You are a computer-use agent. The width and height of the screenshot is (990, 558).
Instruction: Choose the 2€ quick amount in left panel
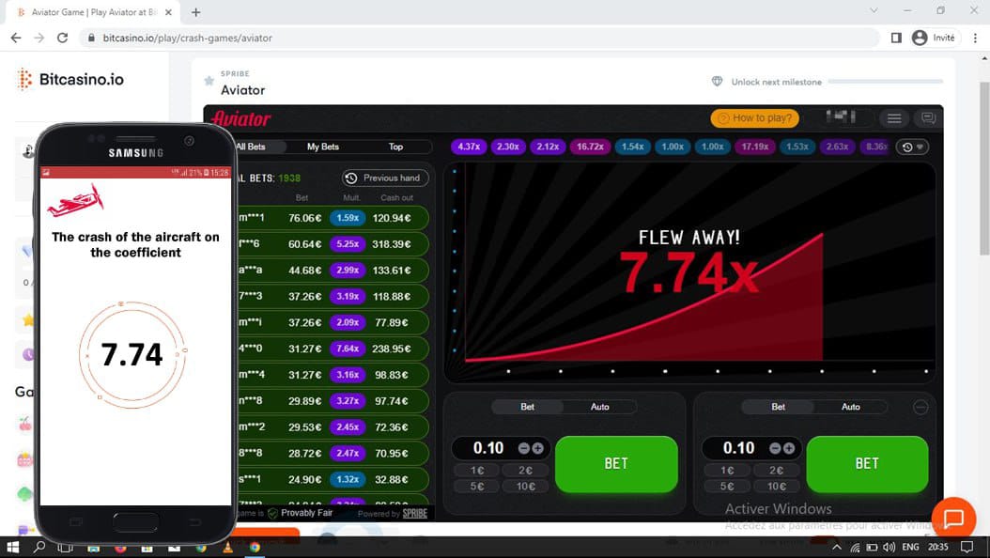click(525, 471)
